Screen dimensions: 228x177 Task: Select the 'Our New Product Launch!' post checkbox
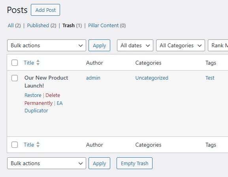point(15,78)
